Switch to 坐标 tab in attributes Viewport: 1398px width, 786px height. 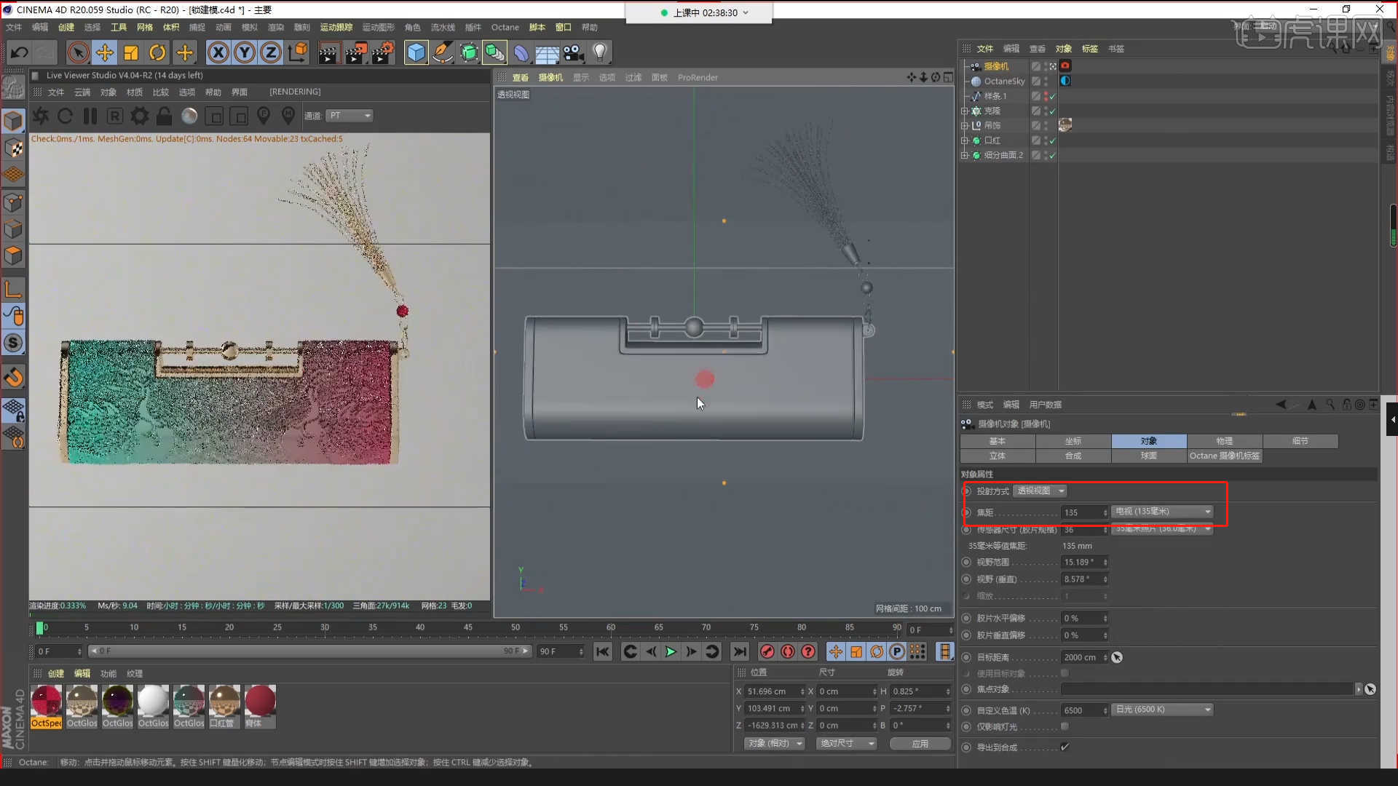[1073, 441]
